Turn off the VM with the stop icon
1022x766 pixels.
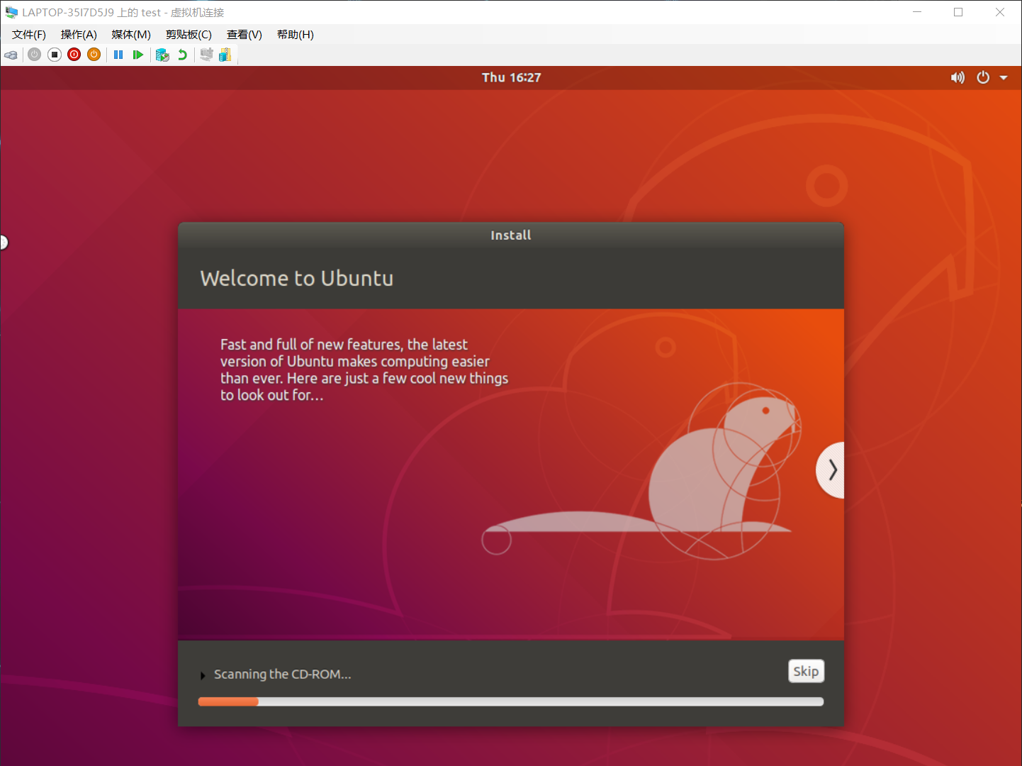(x=55, y=55)
